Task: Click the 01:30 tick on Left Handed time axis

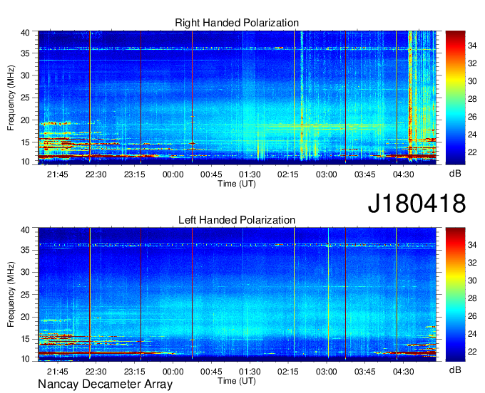Action: 250,372
